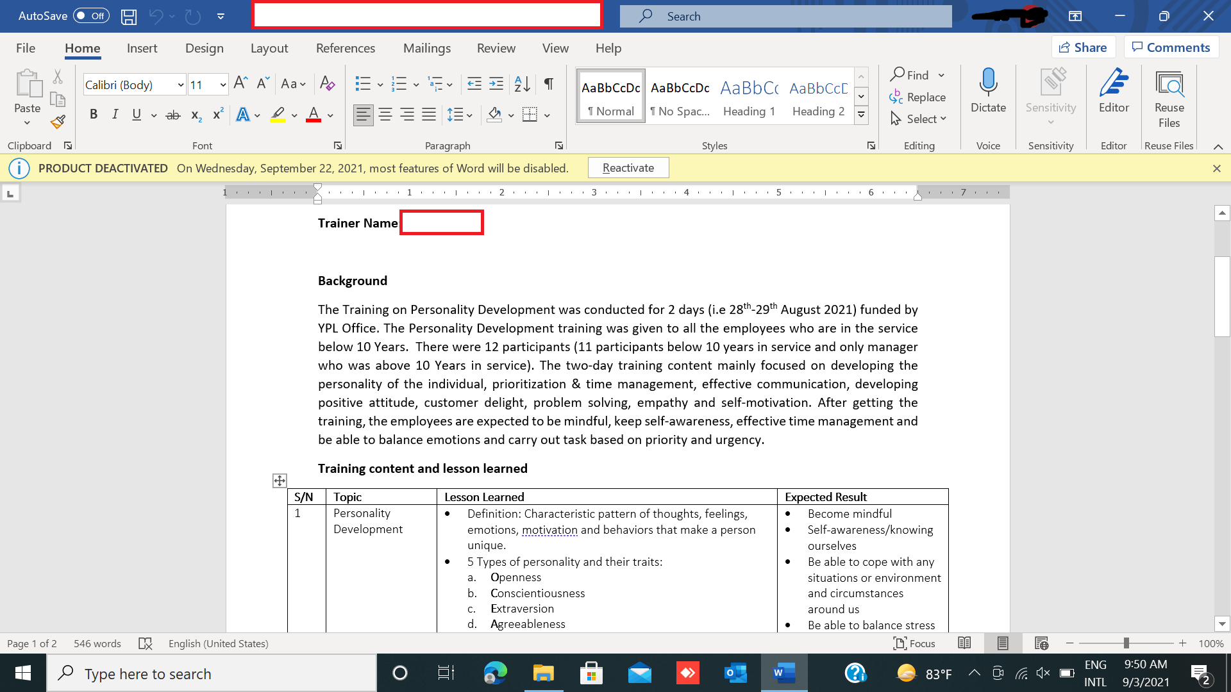Viewport: 1231px width, 692px height.
Task: Toggle AutoSave switch
Action: [91, 16]
